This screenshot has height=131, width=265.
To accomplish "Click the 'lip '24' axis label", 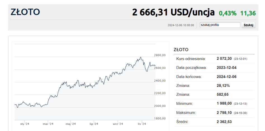I will point(94,124).
